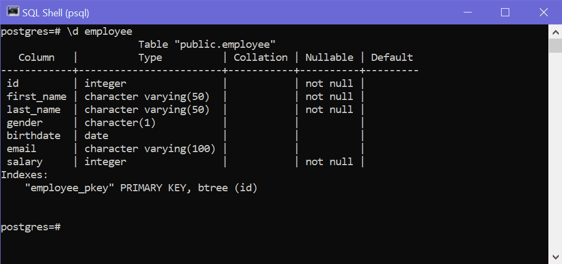This screenshot has height=264, width=562.
Task: Click the SQL Shell (psql) title text
Action: pos(55,13)
